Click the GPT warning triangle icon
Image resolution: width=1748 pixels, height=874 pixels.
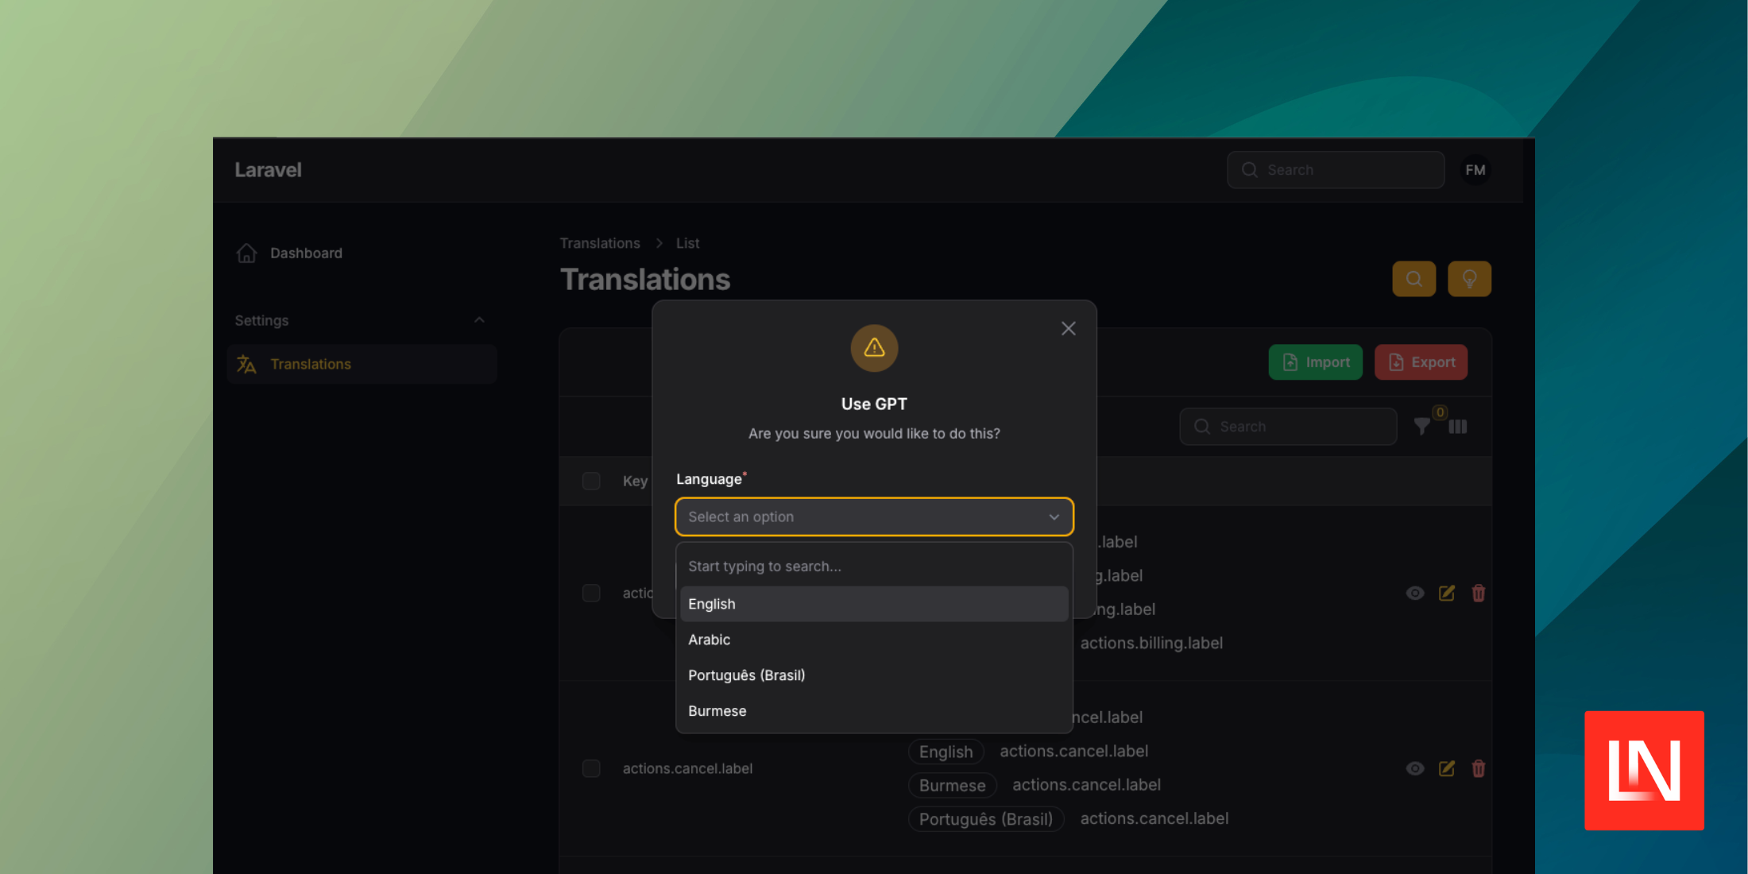[x=873, y=348]
